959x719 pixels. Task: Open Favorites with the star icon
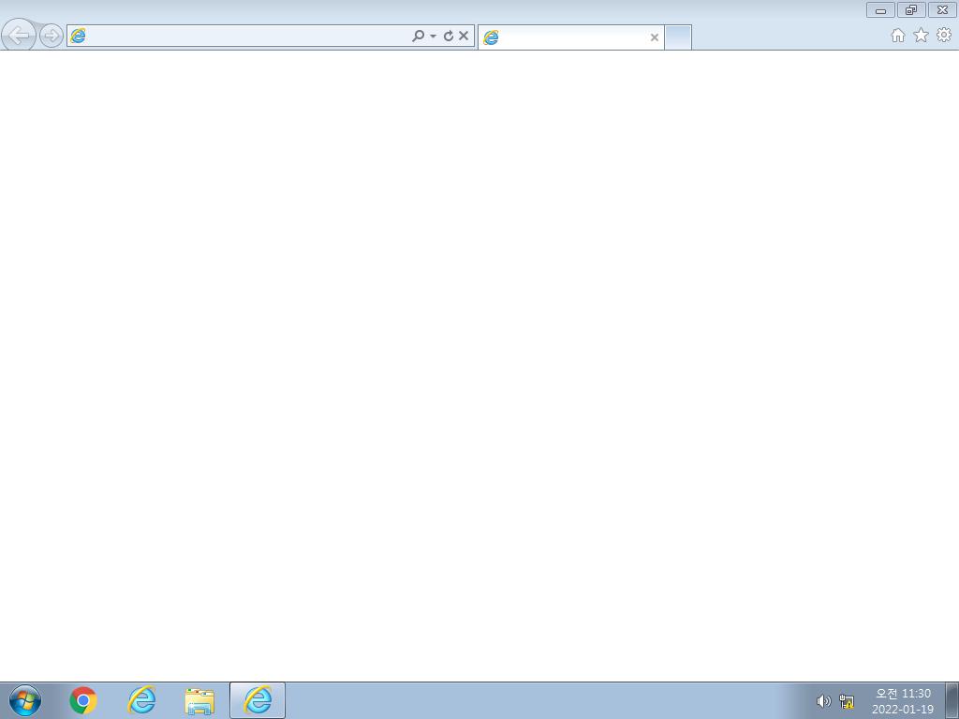(x=921, y=35)
